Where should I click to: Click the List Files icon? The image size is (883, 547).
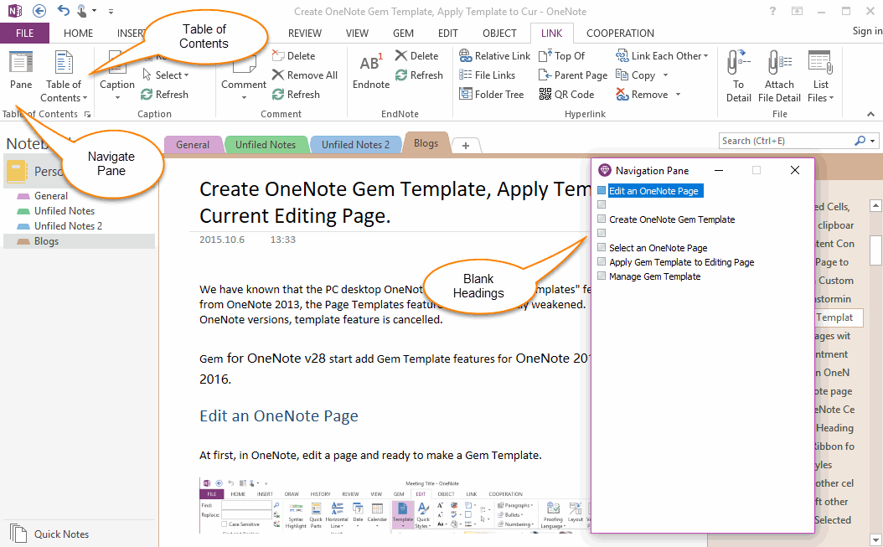pyautogui.click(x=820, y=62)
